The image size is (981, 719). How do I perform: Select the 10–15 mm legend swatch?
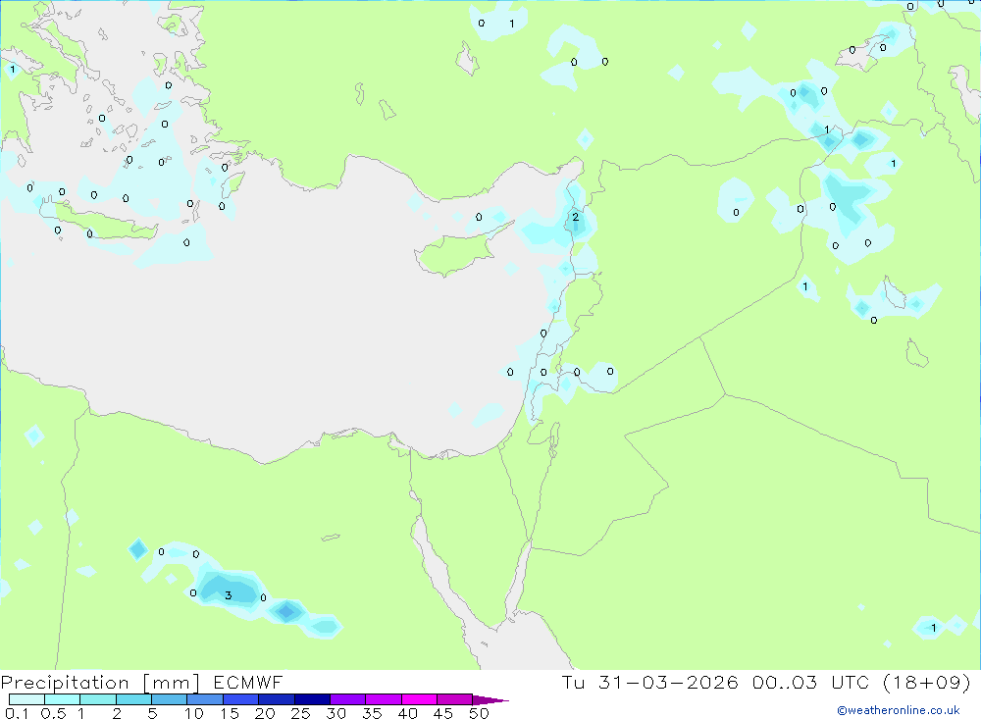coord(205,699)
